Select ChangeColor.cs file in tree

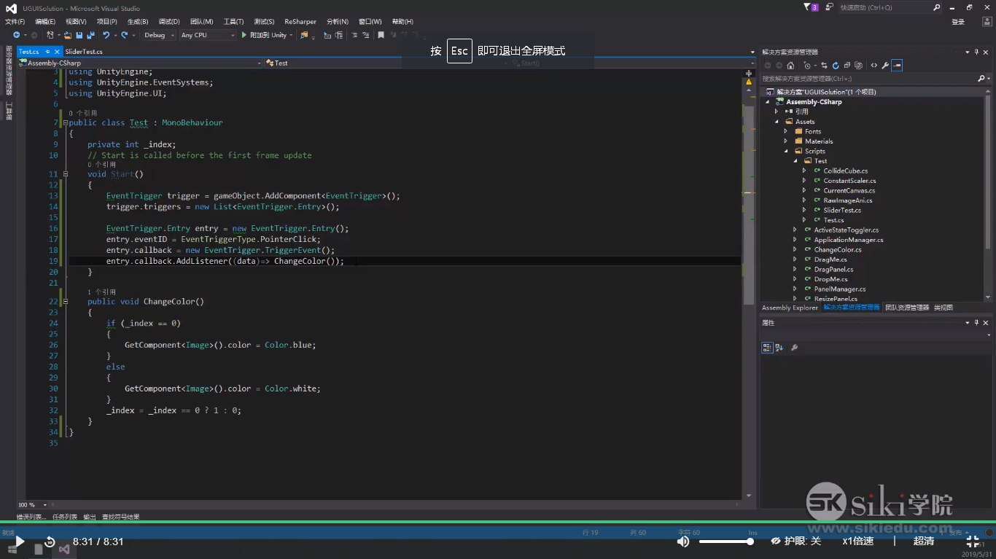tap(838, 250)
